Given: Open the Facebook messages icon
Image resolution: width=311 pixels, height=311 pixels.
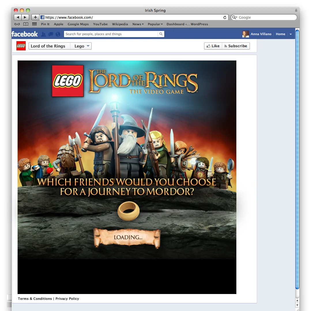Looking at the screenshot, I should (x=51, y=34).
